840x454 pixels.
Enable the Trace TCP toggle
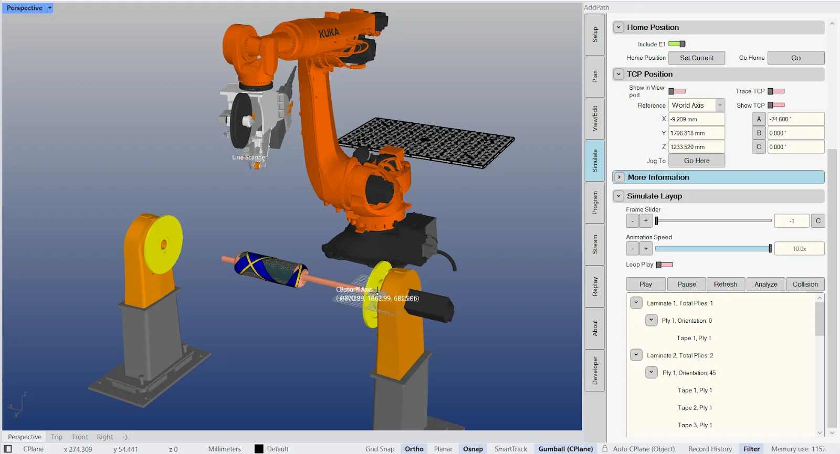tap(776, 91)
